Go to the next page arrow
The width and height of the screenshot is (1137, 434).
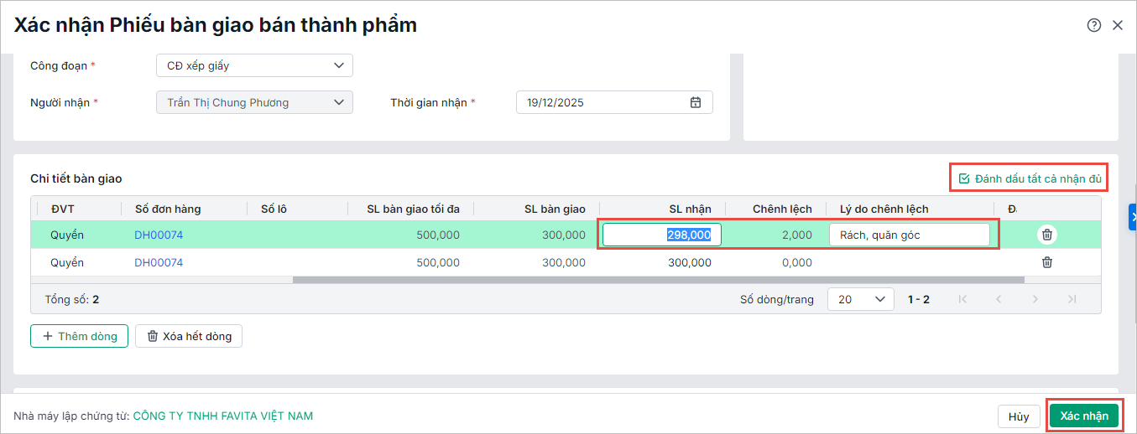[x=1035, y=299]
